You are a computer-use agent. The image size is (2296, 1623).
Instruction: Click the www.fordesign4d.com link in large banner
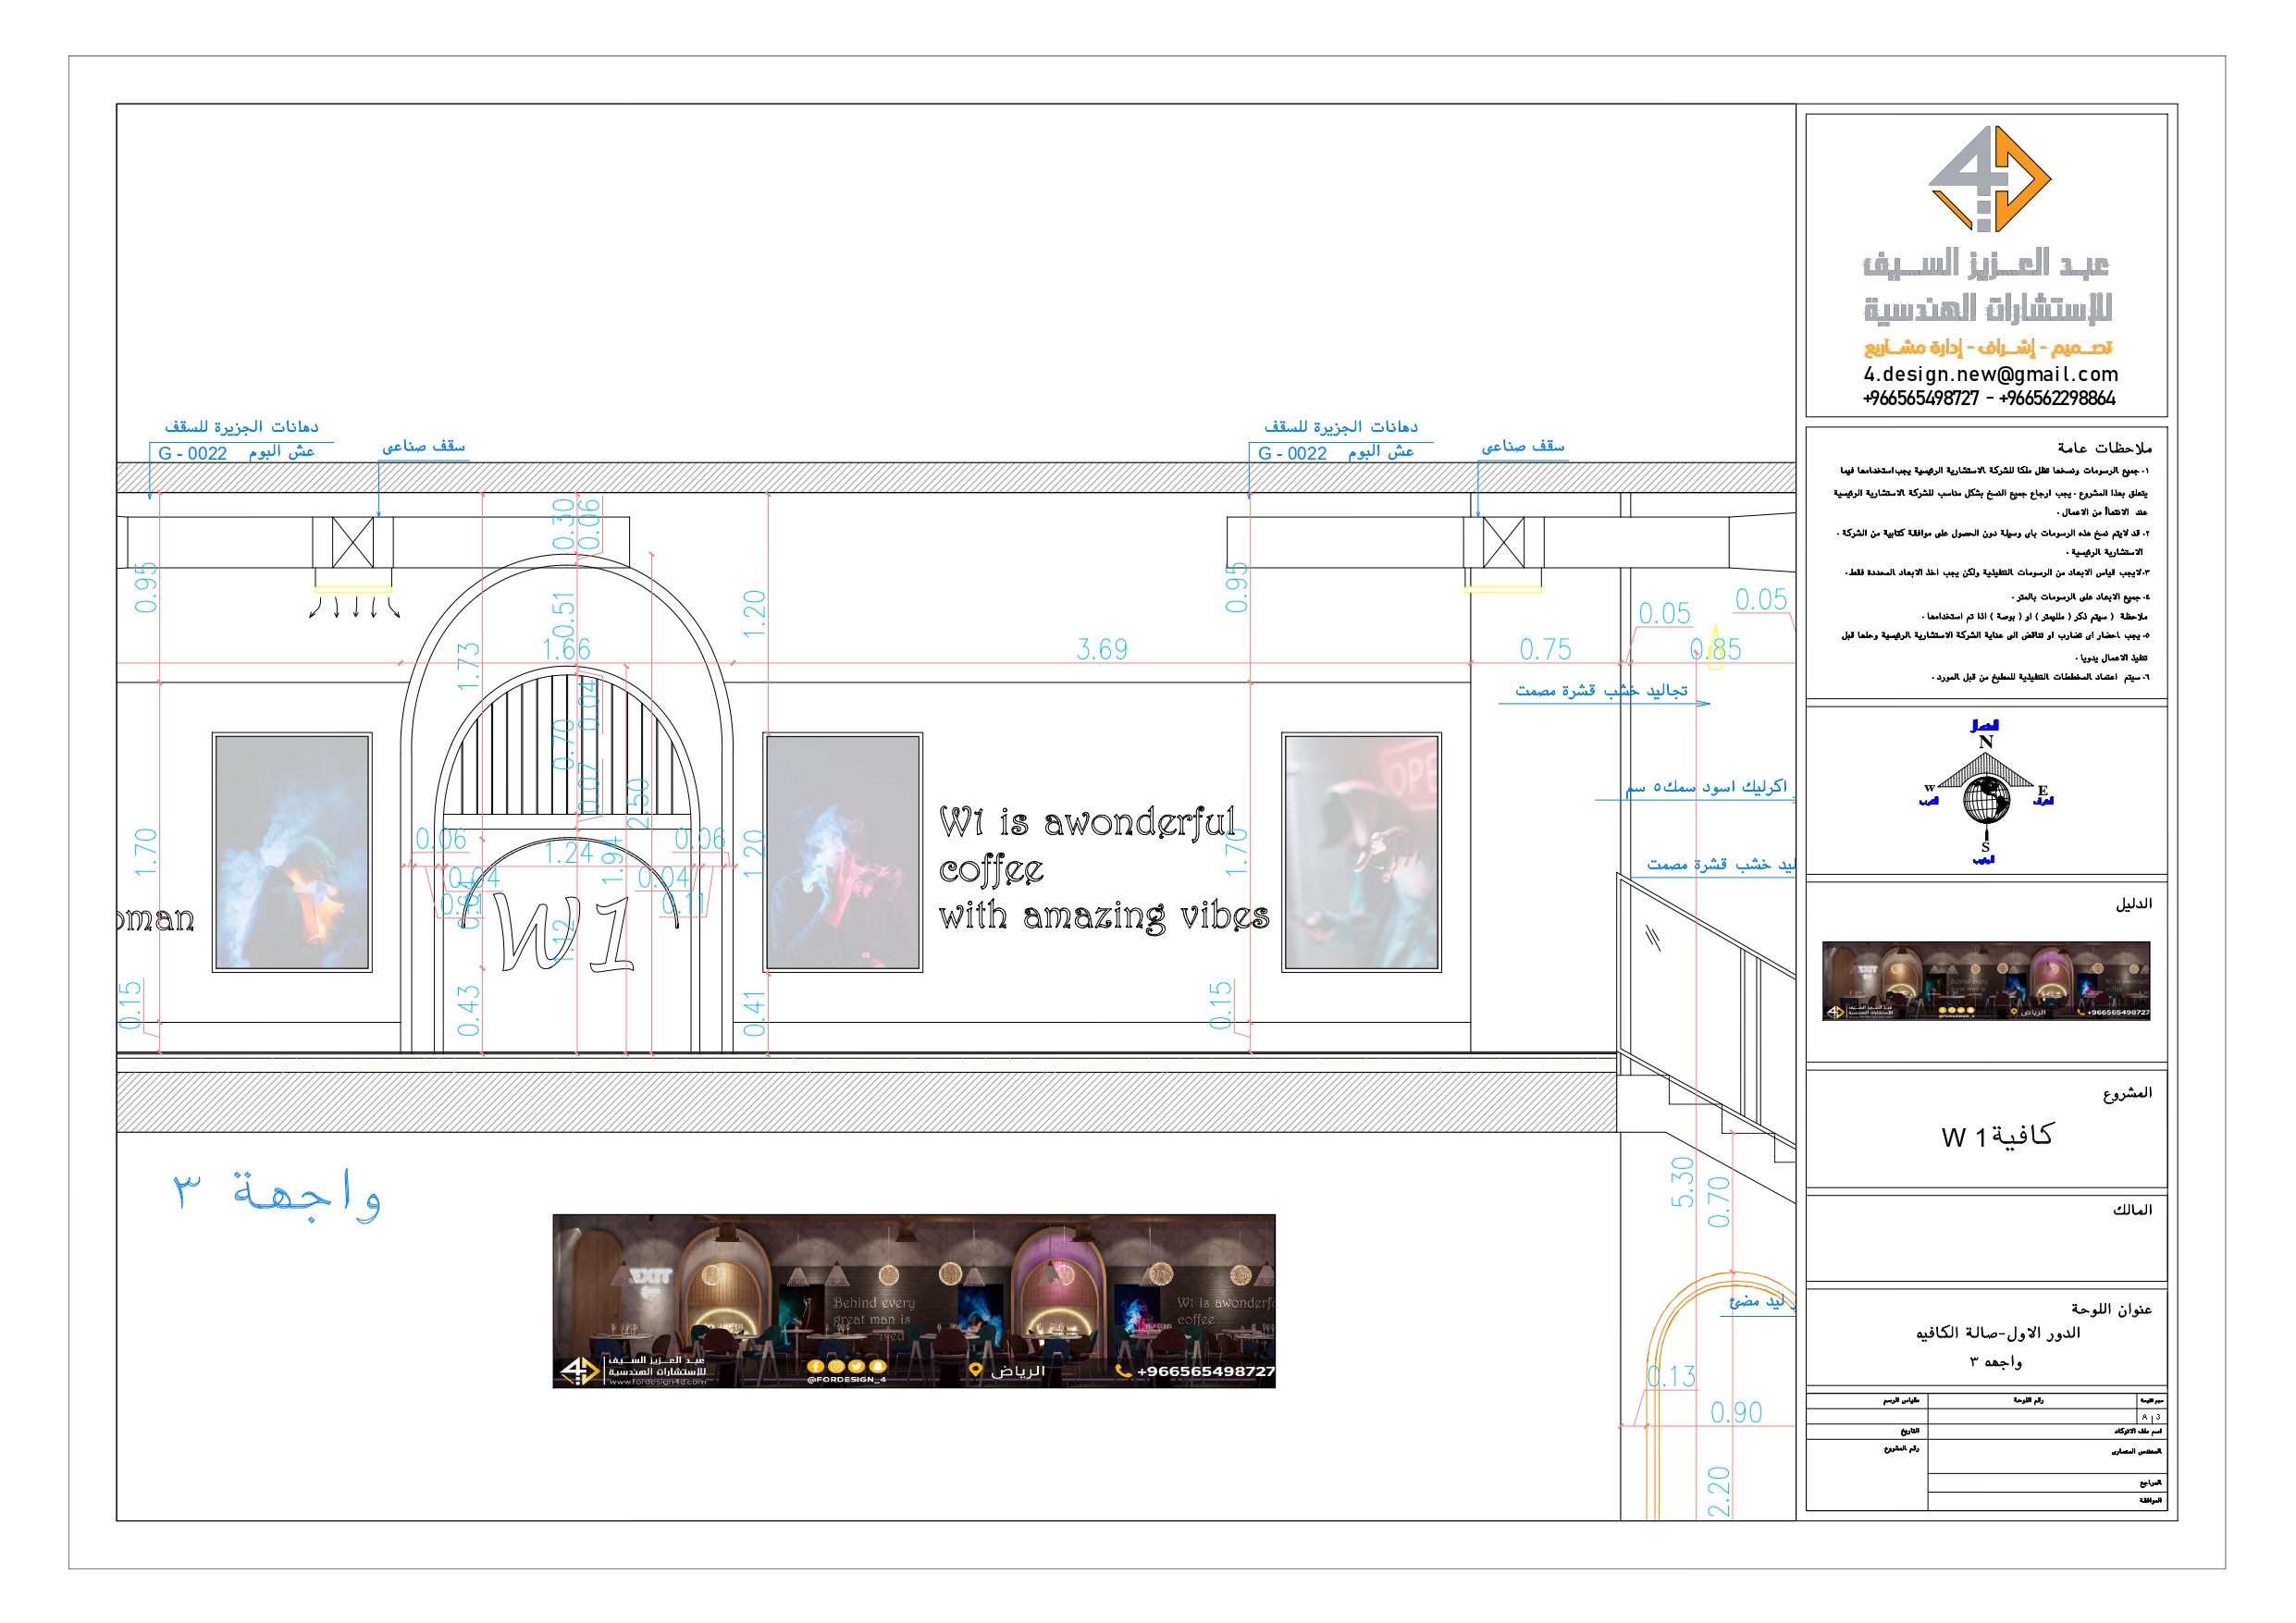coord(657,1382)
